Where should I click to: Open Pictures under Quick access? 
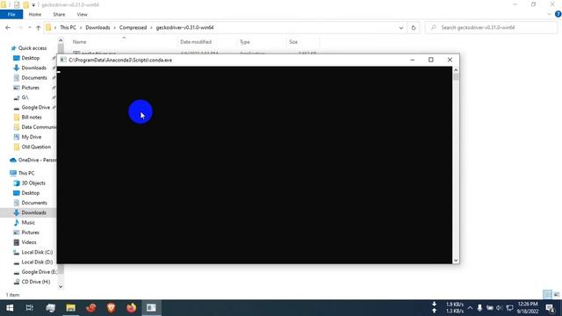click(30, 88)
